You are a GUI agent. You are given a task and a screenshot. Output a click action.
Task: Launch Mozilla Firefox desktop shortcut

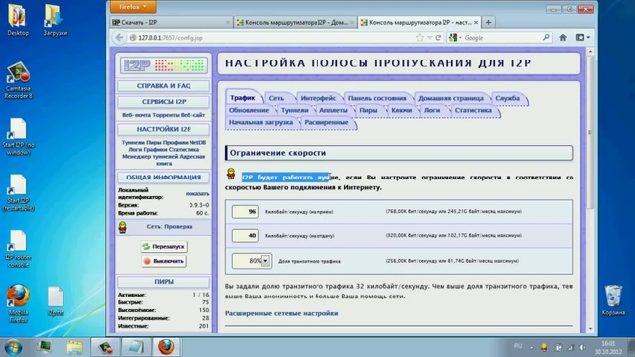pos(18,303)
